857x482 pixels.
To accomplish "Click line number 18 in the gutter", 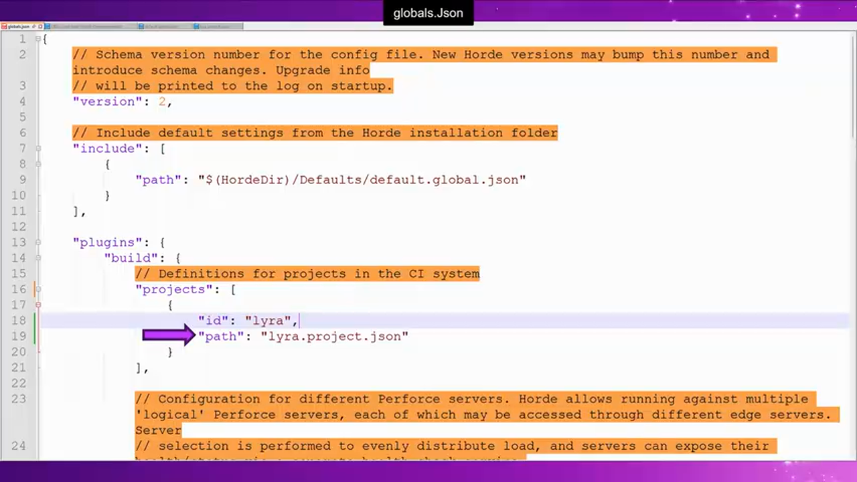I will pyautogui.click(x=22, y=320).
